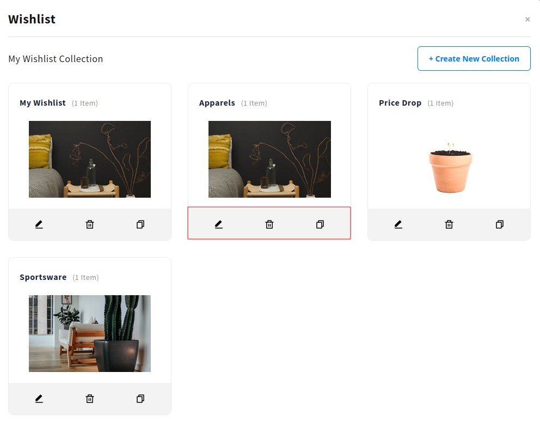Click item count beside Price Drop

tap(440, 103)
